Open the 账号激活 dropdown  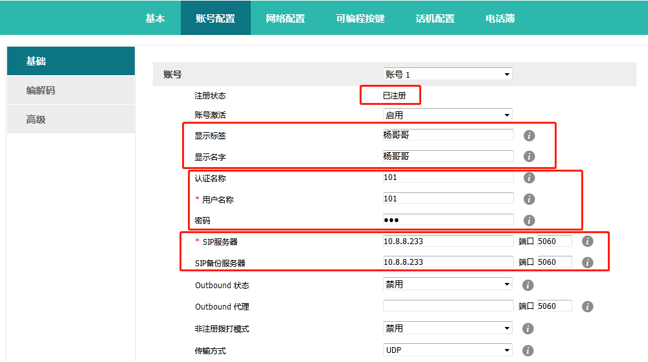pyautogui.click(x=447, y=115)
